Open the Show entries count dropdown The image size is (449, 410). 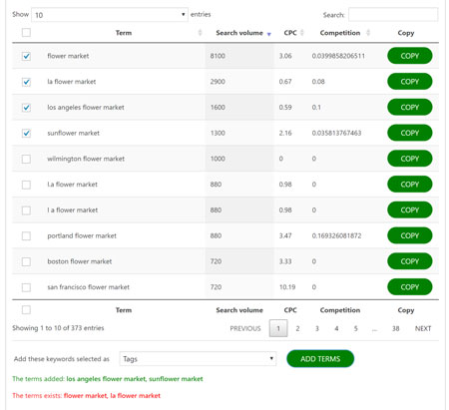pos(110,15)
